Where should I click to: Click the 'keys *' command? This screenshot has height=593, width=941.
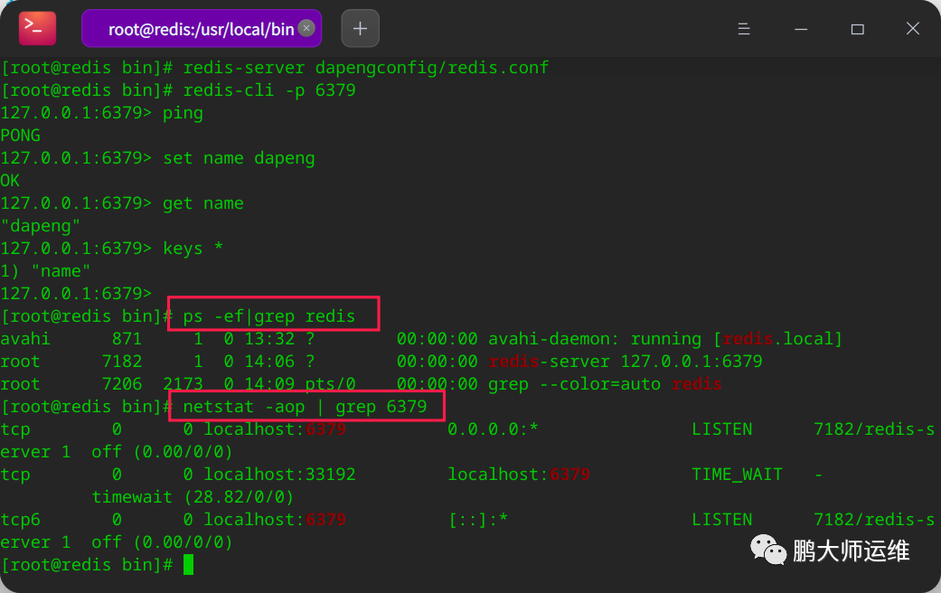point(193,249)
